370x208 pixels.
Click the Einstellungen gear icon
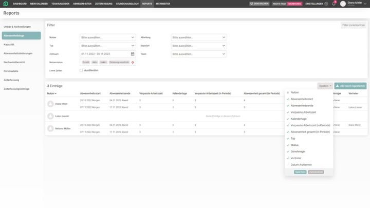click(x=326, y=4)
